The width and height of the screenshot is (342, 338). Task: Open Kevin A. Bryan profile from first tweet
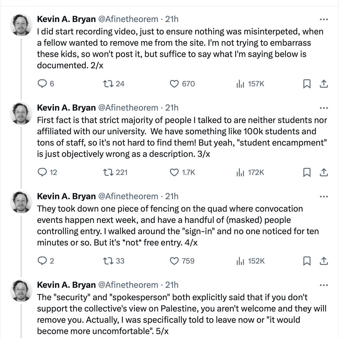tap(66, 19)
